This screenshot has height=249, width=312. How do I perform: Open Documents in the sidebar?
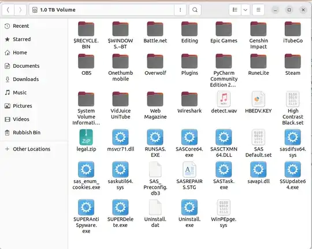click(34, 66)
